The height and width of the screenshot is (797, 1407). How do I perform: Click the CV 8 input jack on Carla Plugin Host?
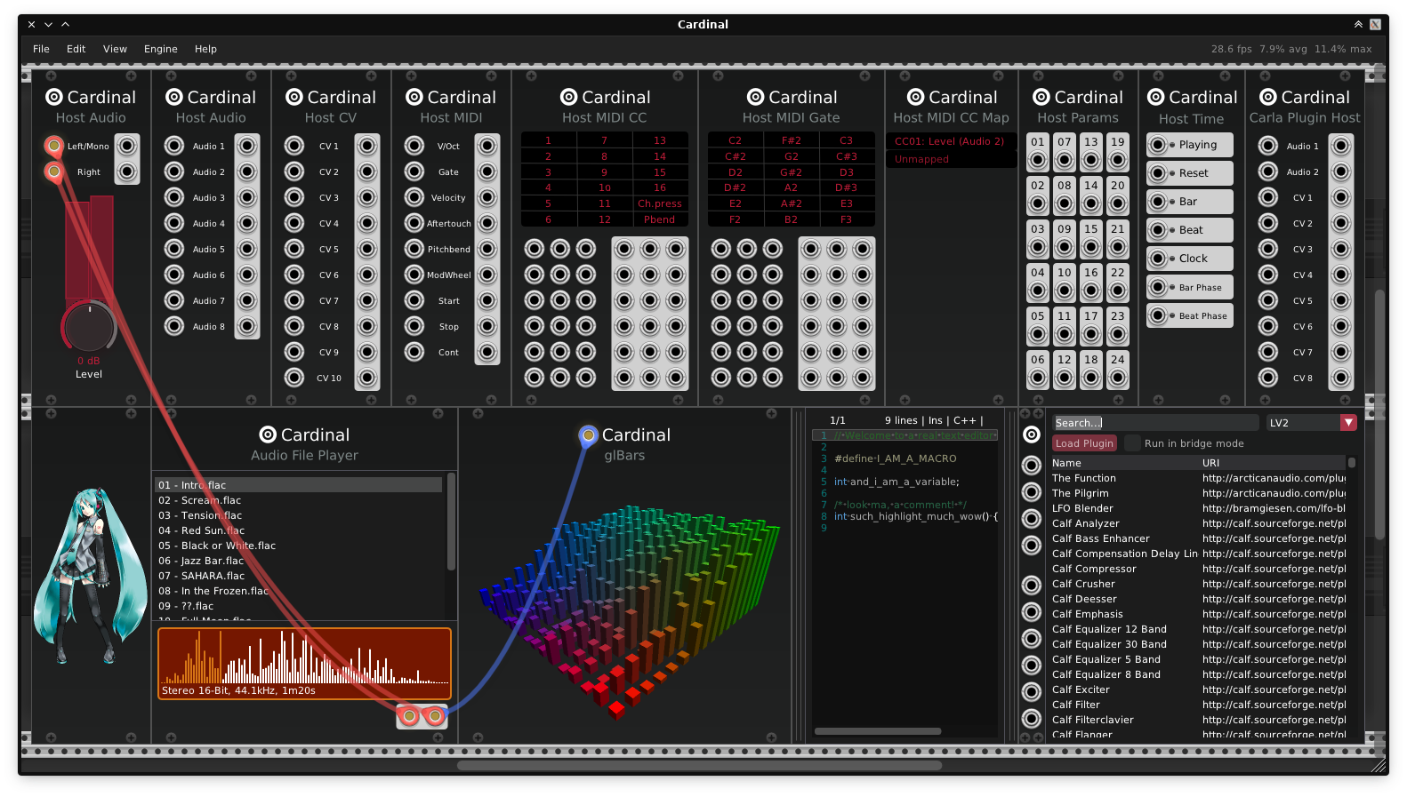(1268, 377)
